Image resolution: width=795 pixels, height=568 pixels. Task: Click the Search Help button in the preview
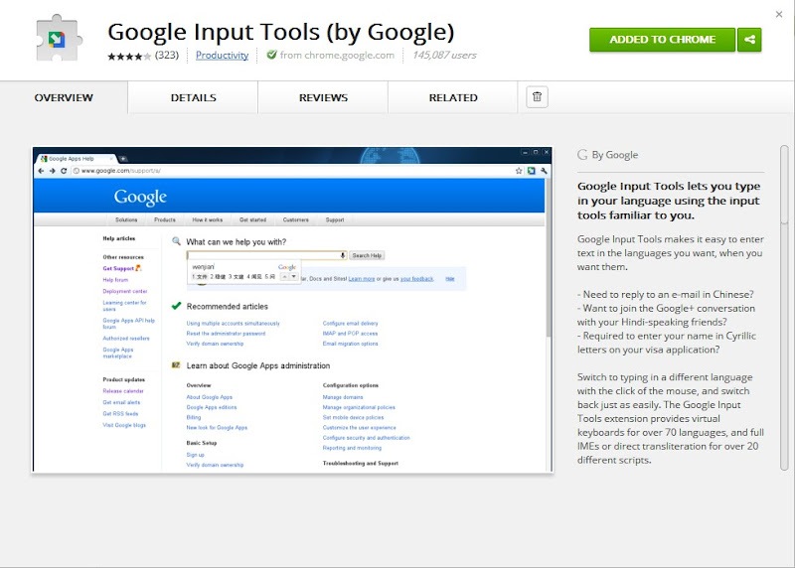tap(367, 255)
